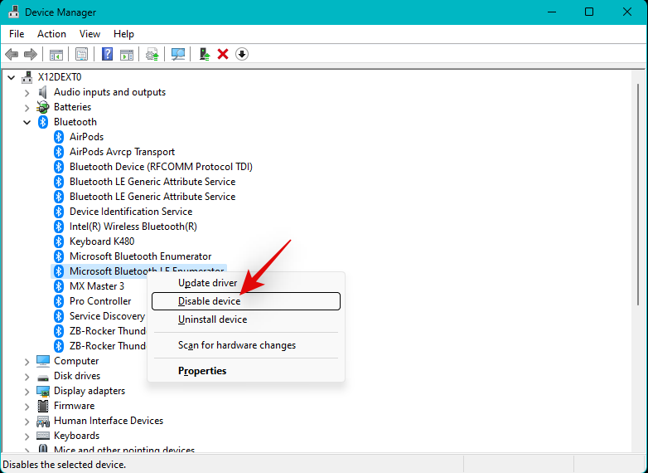The width and height of the screenshot is (648, 473).
Task: Expand Audio inputs and outputs
Action: coord(27,93)
